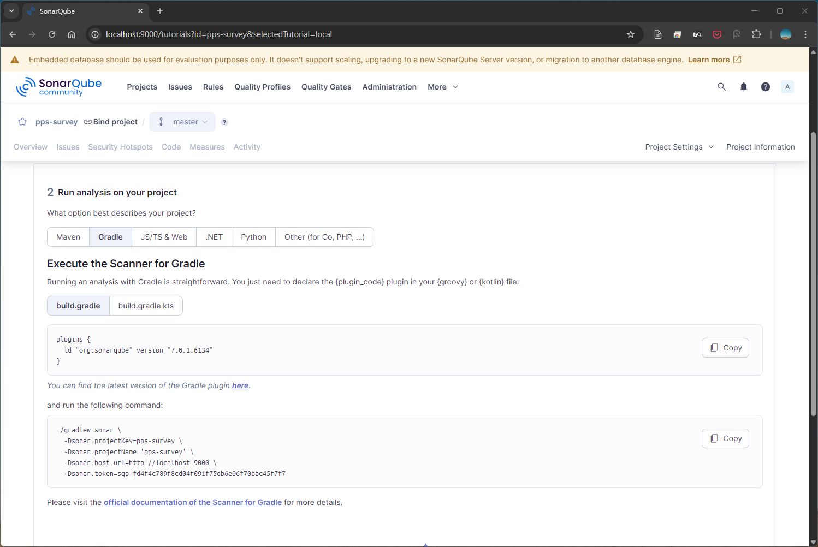Expand the More menu in the navigation
Image resolution: width=818 pixels, height=547 pixels.
pos(442,87)
